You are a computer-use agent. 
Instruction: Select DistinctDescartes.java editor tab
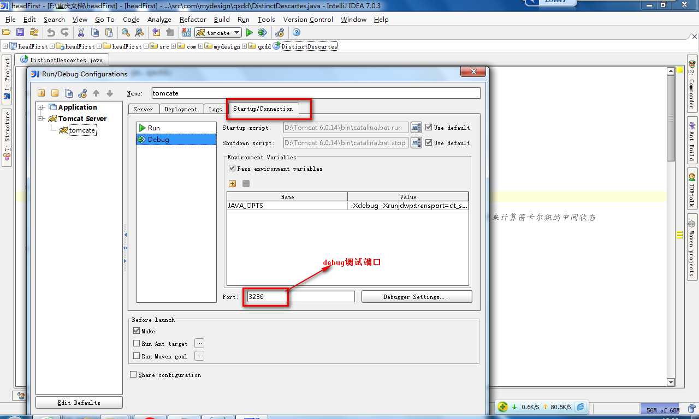point(62,60)
